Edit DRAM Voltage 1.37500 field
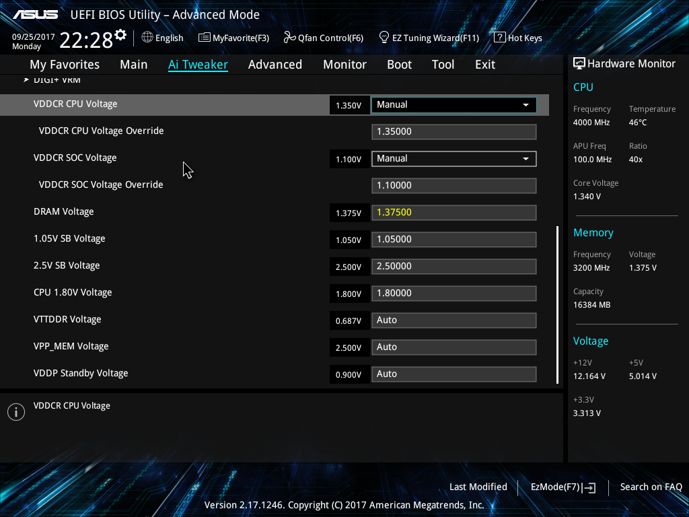Screen dimensions: 689x517 point(454,212)
